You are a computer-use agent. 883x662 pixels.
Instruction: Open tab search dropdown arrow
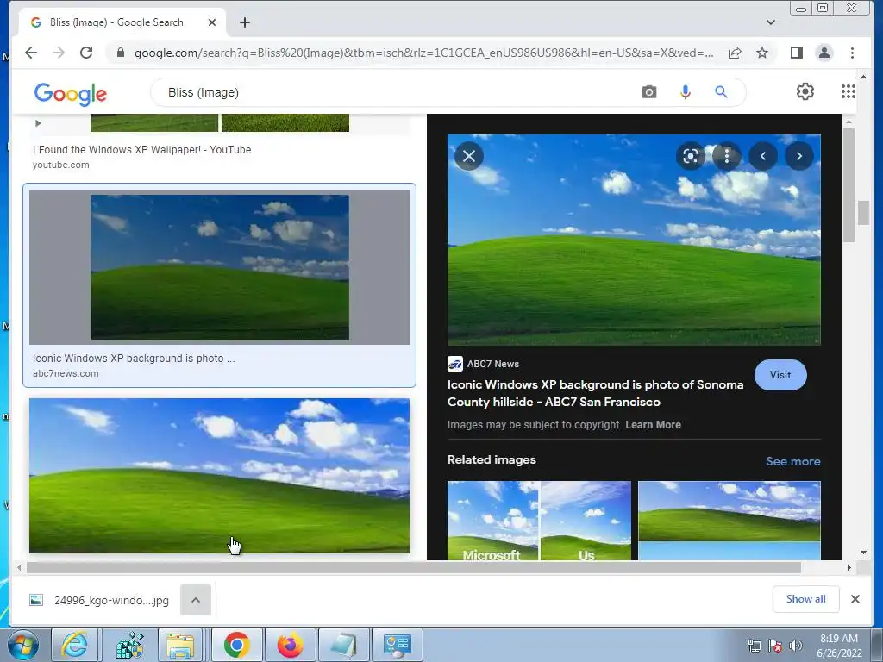[771, 22]
